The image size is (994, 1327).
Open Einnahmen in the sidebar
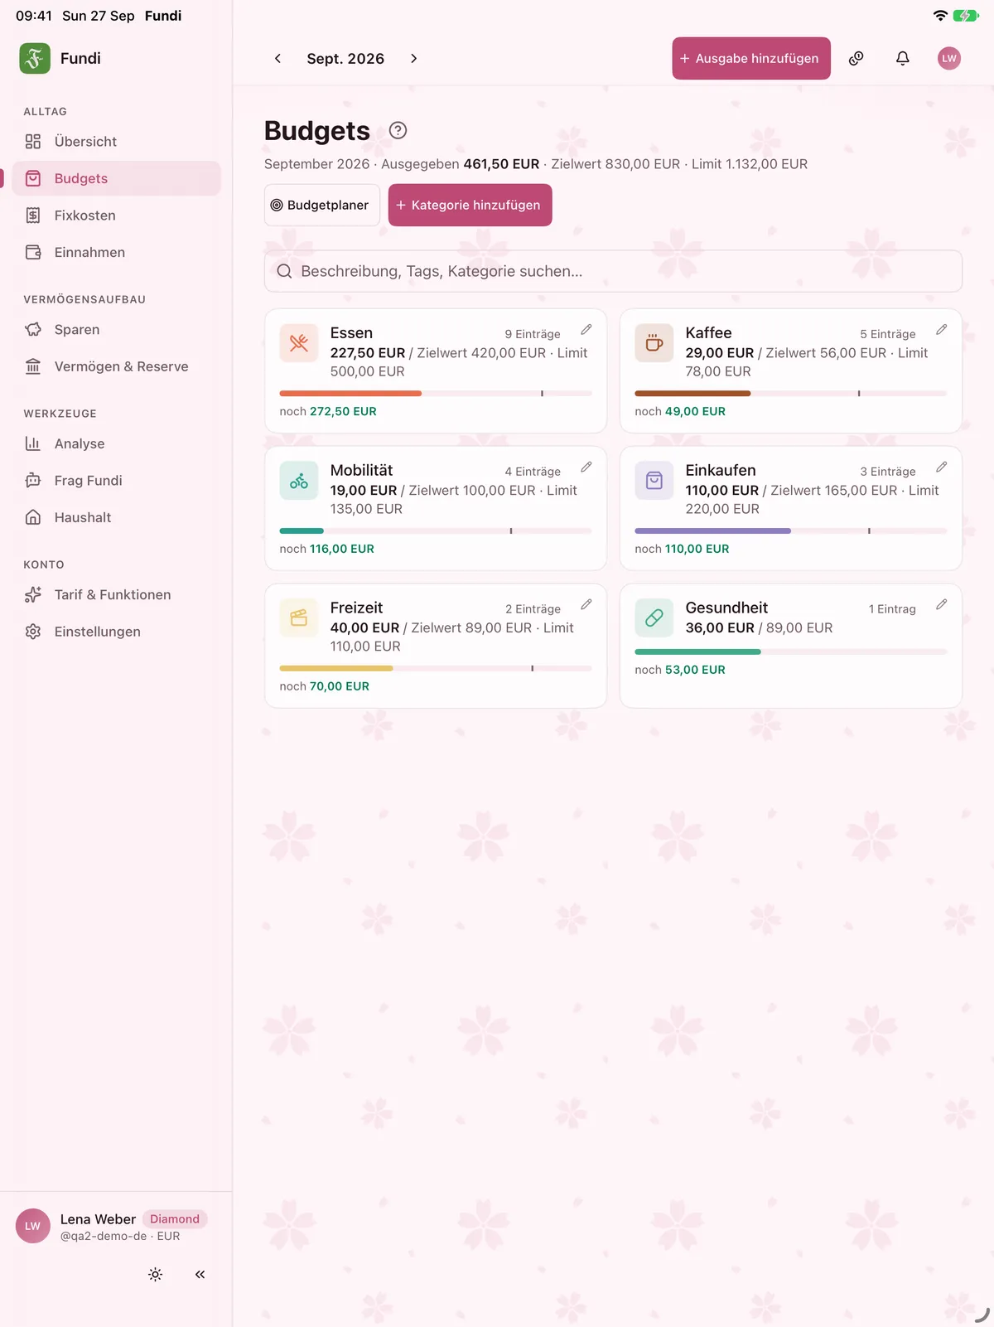click(x=116, y=252)
